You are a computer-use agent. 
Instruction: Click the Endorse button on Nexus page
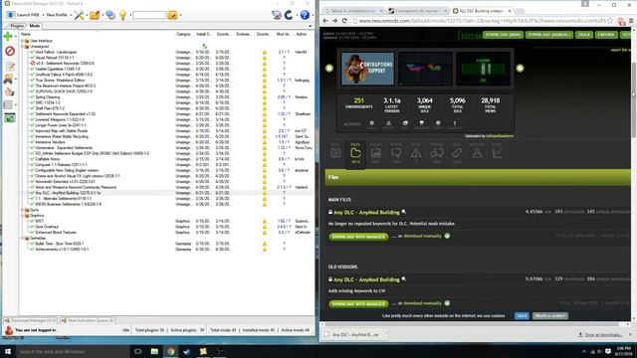[606, 35]
